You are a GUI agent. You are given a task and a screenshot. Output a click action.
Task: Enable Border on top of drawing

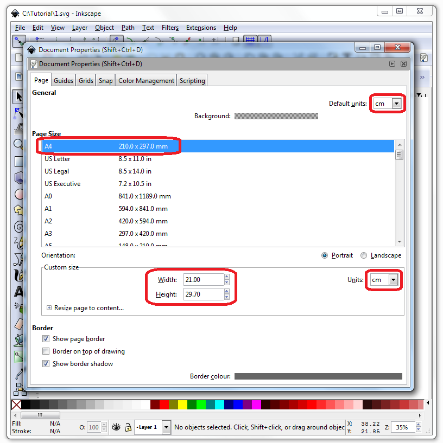click(x=46, y=351)
